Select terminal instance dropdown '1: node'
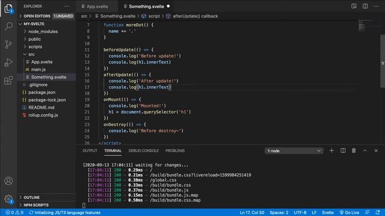 pos(294,151)
